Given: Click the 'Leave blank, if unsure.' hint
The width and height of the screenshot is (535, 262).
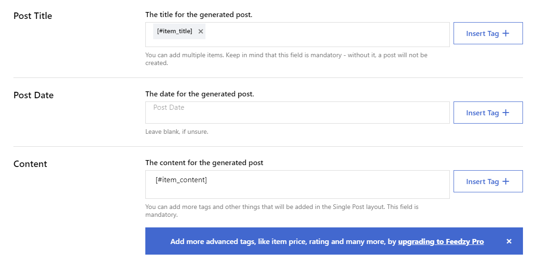Looking at the screenshot, I should [x=177, y=132].
